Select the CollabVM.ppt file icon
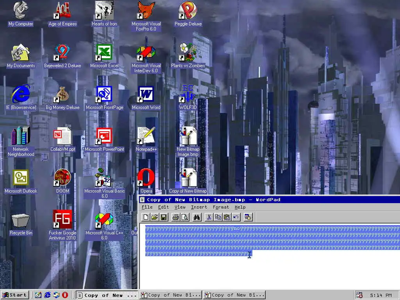The width and height of the screenshot is (400, 300). click(62, 139)
